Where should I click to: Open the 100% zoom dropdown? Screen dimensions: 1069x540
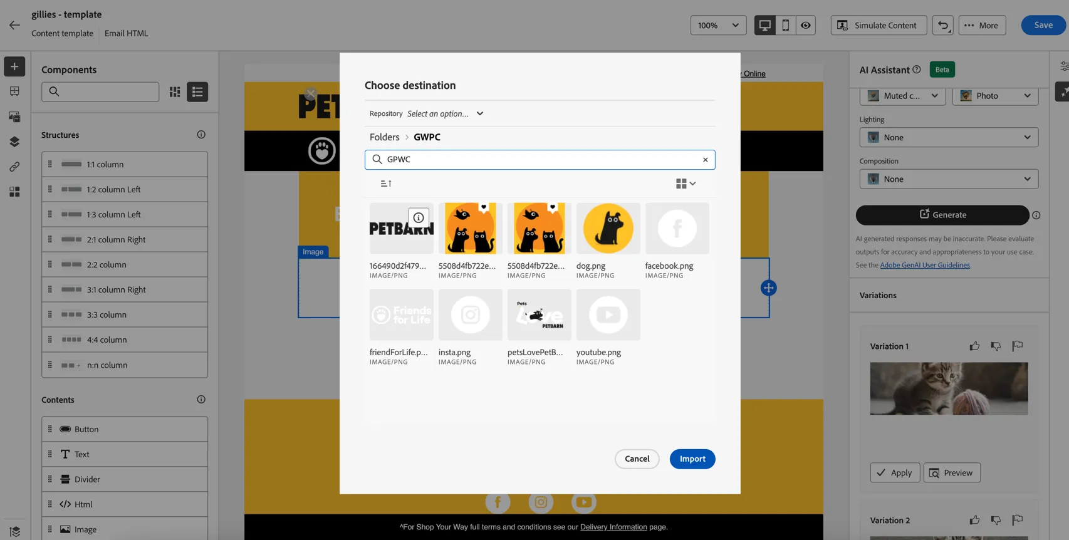click(x=718, y=25)
